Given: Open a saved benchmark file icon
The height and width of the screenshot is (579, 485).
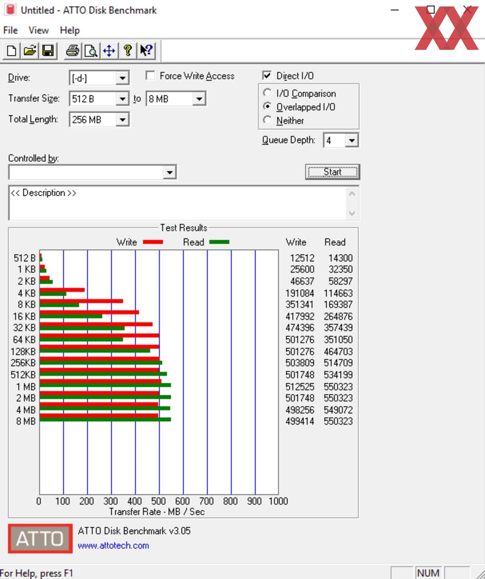Looking at the screenshot, I should pos(30,51).
